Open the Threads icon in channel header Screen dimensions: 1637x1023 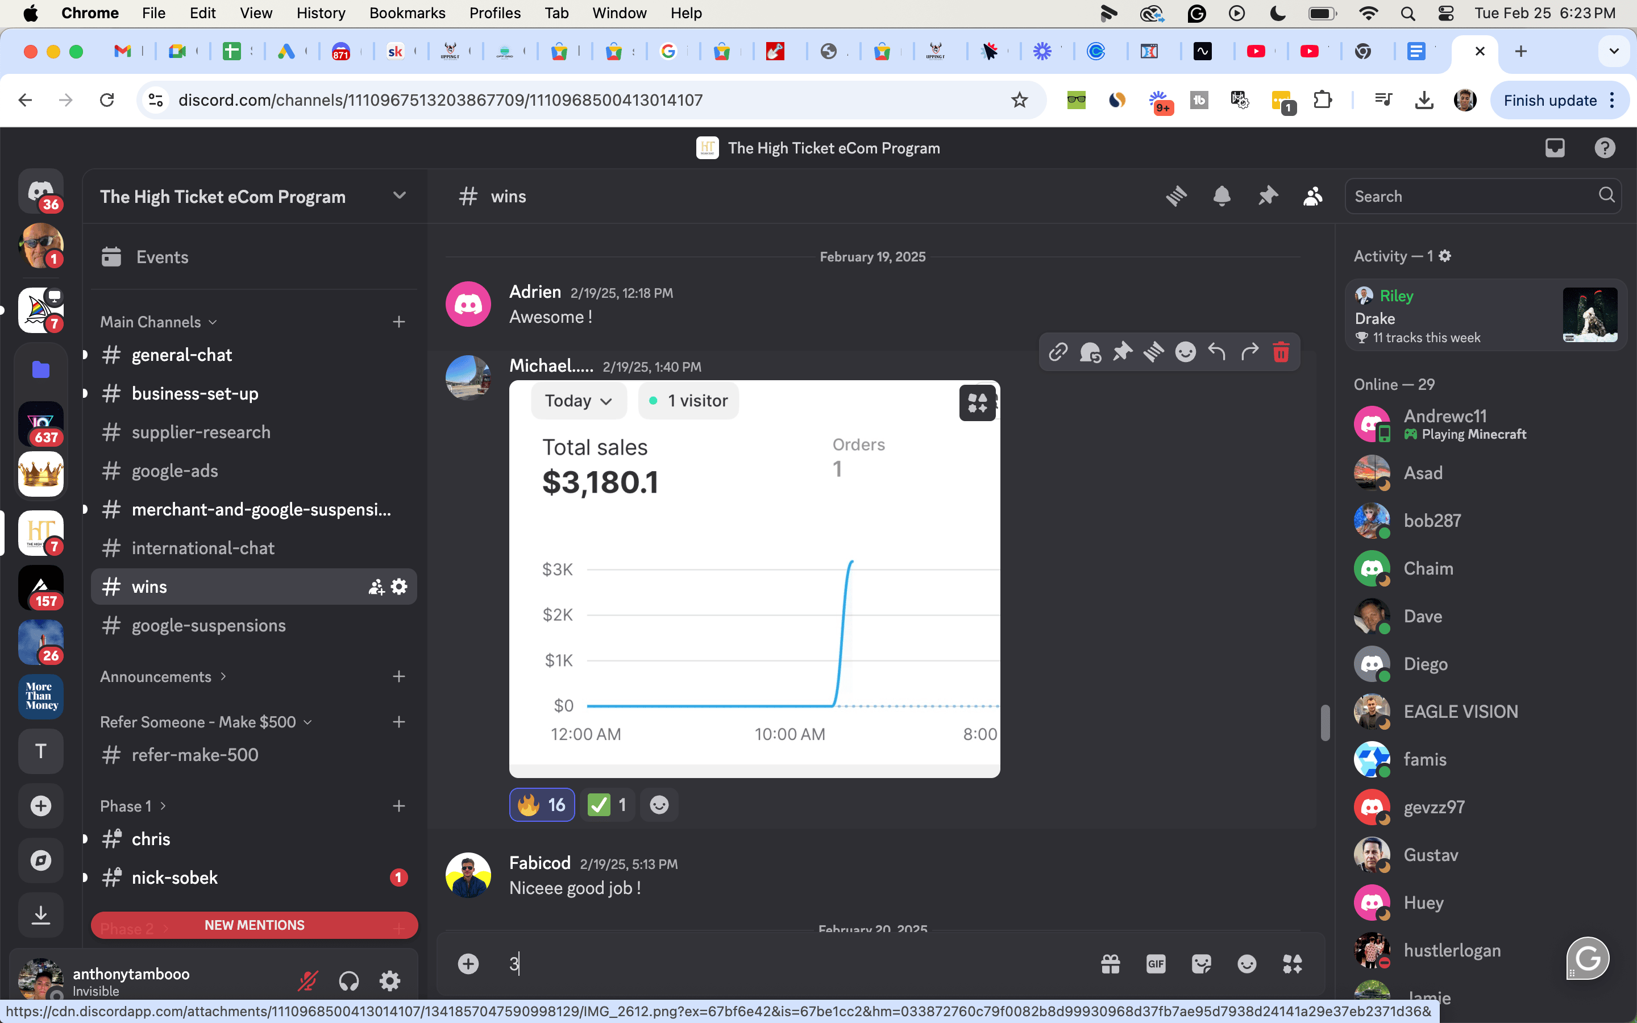pos(1177,196)
